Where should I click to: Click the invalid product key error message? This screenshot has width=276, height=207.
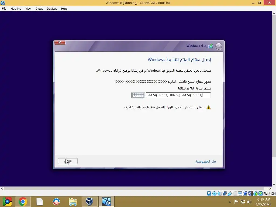(164, 107)
